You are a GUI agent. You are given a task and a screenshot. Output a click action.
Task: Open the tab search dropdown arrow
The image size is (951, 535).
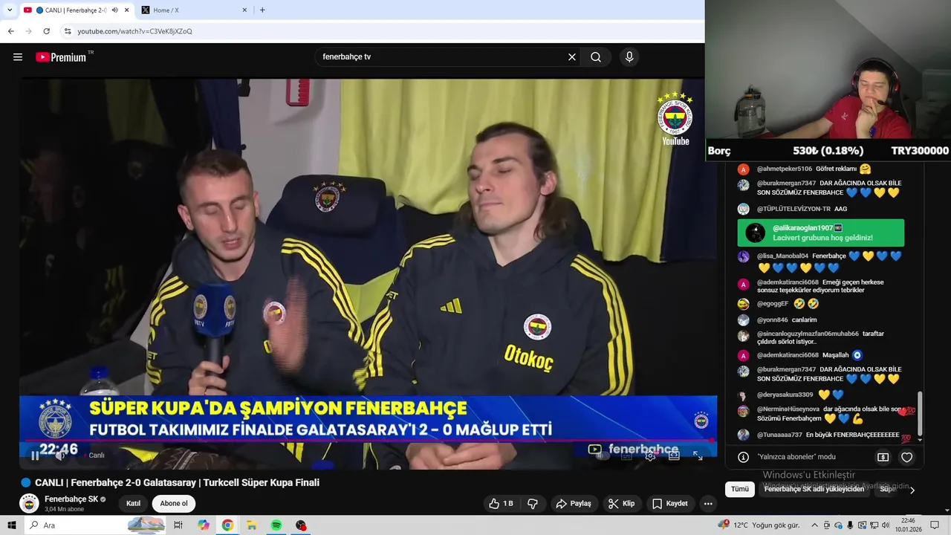coord(10,10)
